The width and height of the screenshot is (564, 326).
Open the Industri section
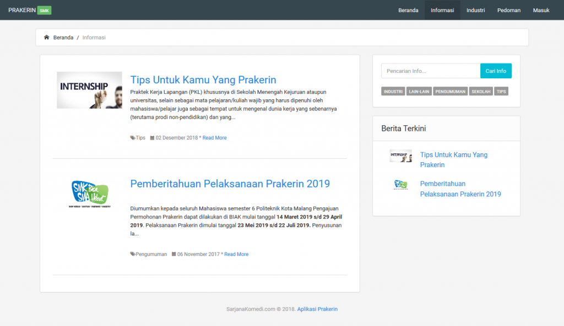pos(475,10)
